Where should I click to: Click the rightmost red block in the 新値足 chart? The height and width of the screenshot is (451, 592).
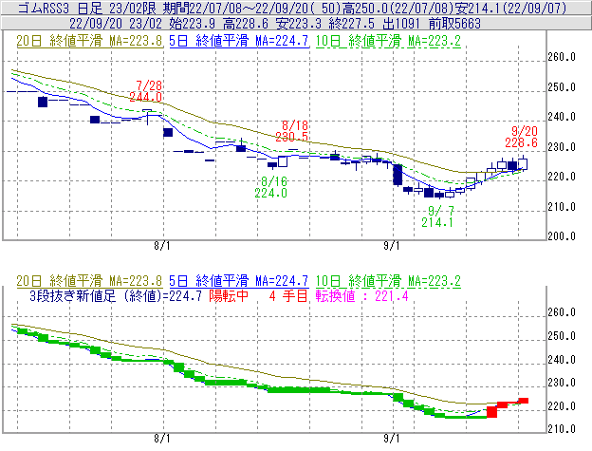(x=524, y=401)
